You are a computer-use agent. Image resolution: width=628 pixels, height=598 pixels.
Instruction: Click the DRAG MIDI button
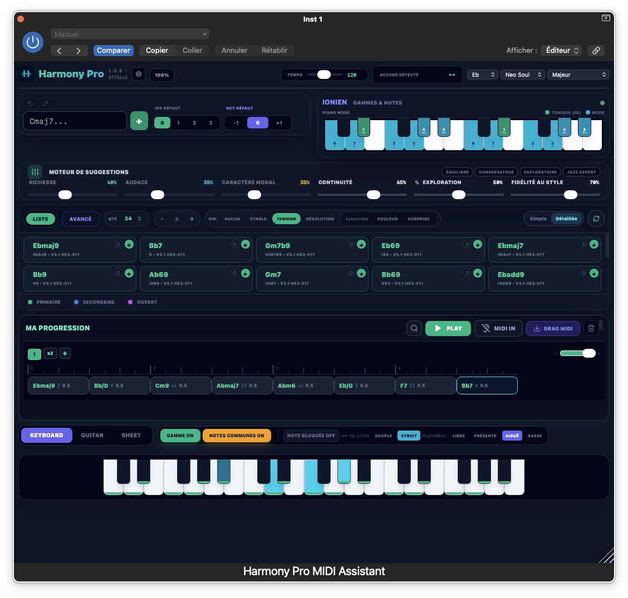(x=553, y=328)
